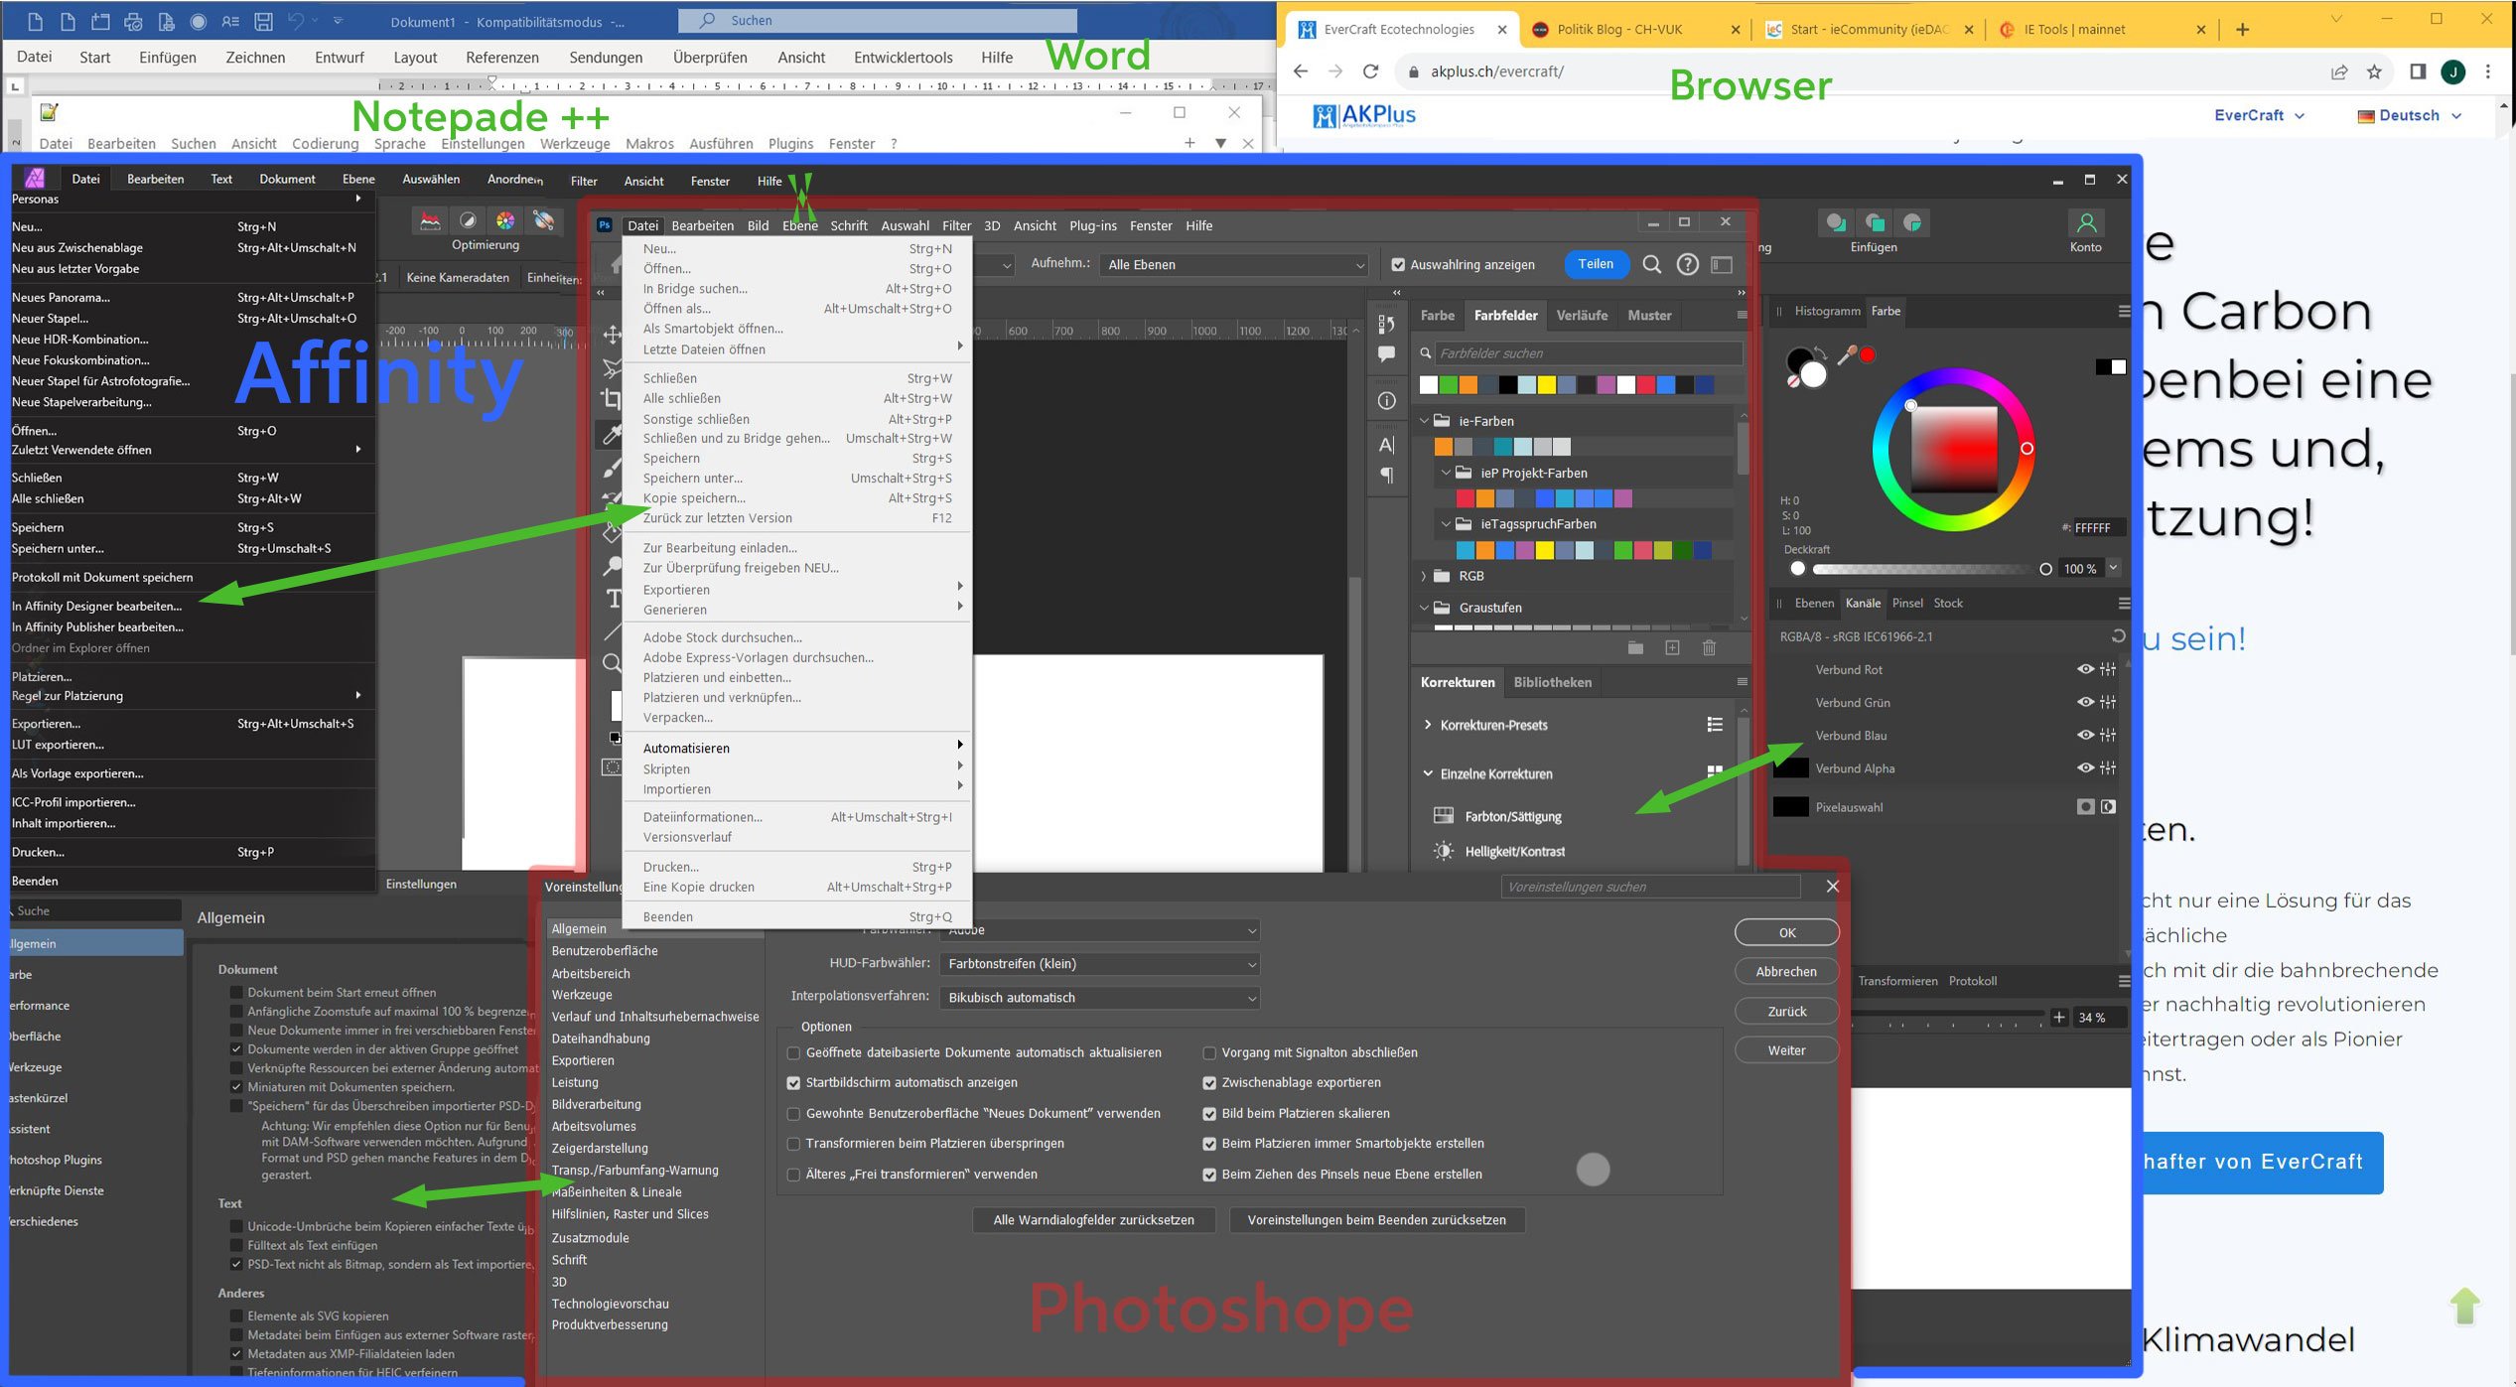
Task: Check Dokument beim Start erneut öffnen in Affinity
Action: click(236, 992)
